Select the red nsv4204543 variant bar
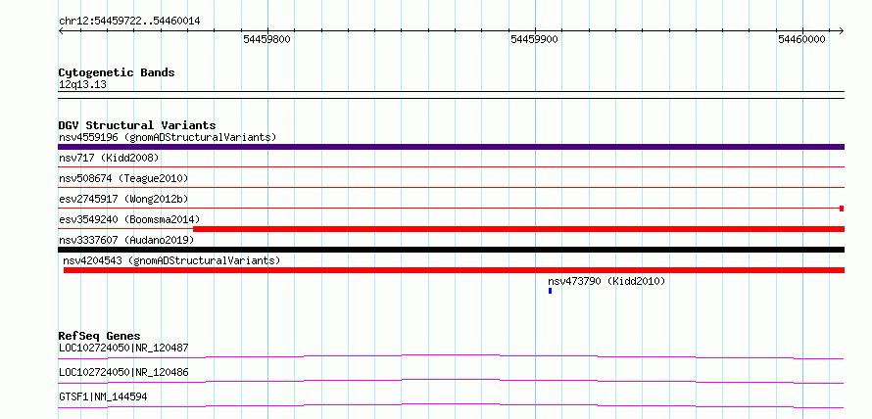Viewport: 872px width, 419px height. [454, 270]
